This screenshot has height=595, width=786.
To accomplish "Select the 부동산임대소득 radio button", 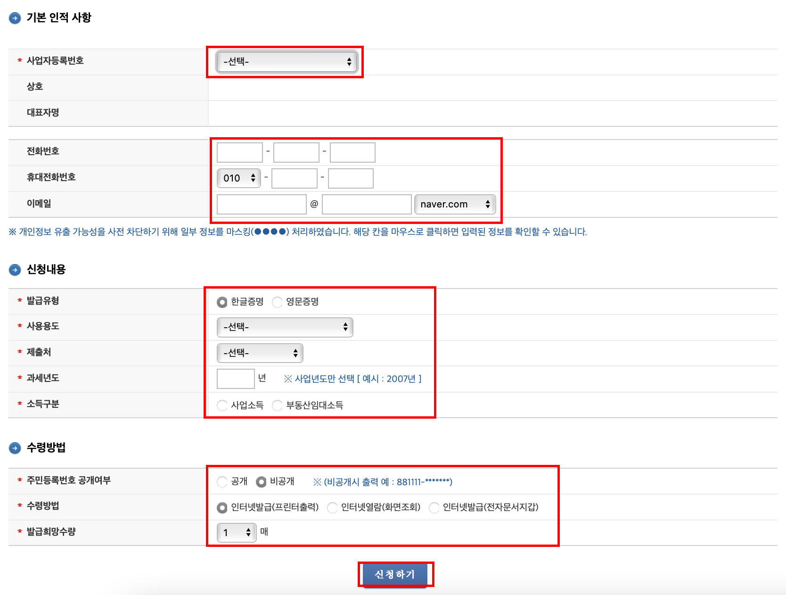I will tap(278, 405).
